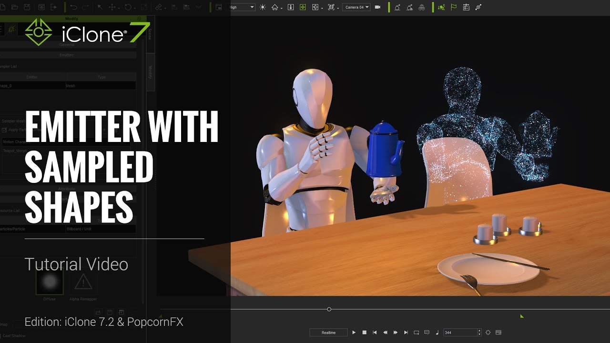
Task: Switch to the Scene side tab
Action: [150, 33]
